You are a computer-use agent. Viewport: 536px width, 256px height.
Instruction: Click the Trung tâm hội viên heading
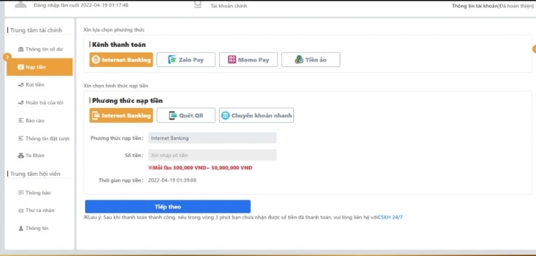point(36,174)
